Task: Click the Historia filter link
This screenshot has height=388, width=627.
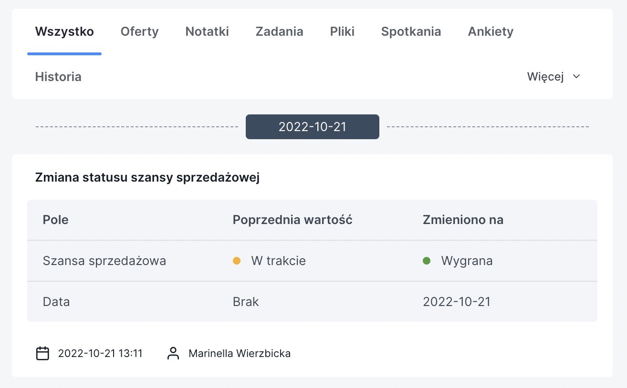Action: pos(58,77)
